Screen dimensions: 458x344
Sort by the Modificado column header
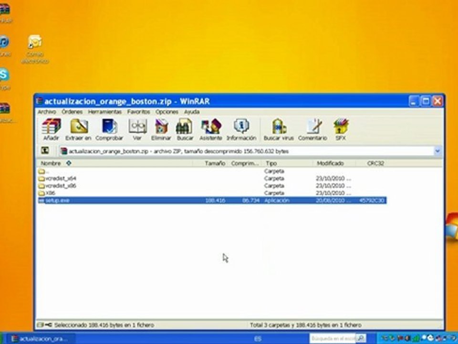point(335,163)
